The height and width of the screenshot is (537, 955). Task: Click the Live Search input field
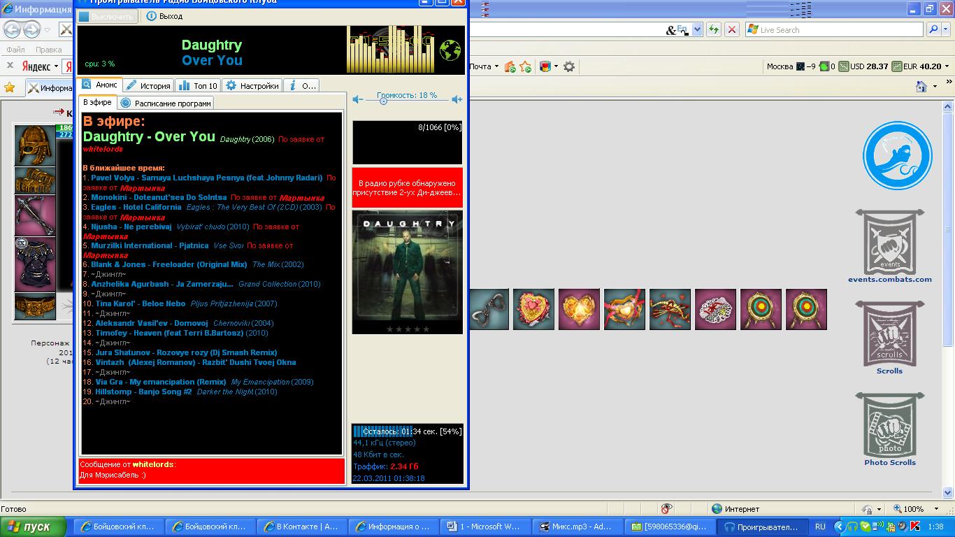pos(833,29)
